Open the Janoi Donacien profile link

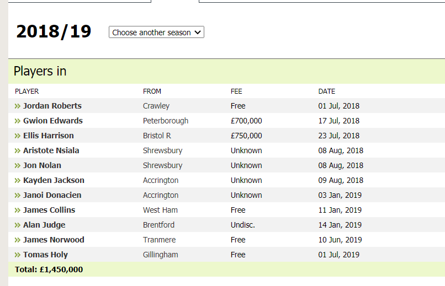coord(52,195)
